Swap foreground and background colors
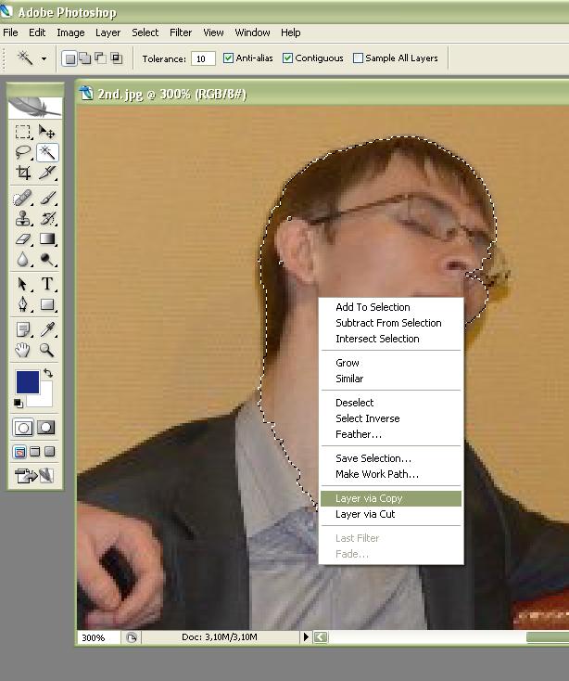The width and height of the screenshot is (569, 681). coord(48,373)
